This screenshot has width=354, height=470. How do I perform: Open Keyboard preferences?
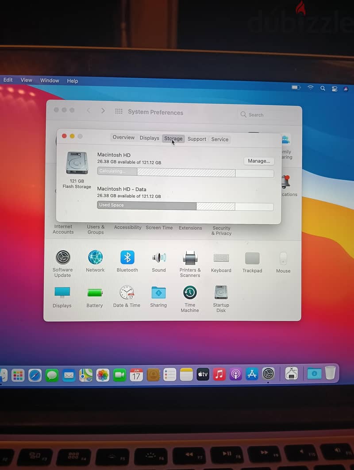click(x=221, y=258)
